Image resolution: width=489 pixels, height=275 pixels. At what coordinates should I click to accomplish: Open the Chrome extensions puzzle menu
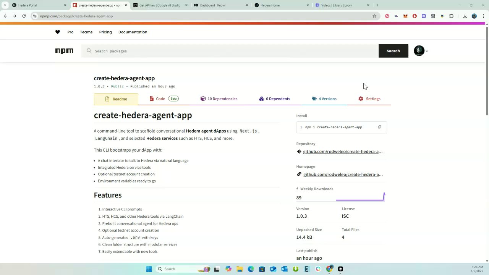tap(452, 16)
